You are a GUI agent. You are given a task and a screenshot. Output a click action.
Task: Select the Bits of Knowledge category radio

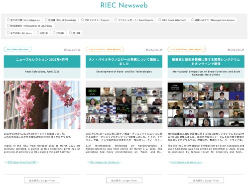point(46,20)
